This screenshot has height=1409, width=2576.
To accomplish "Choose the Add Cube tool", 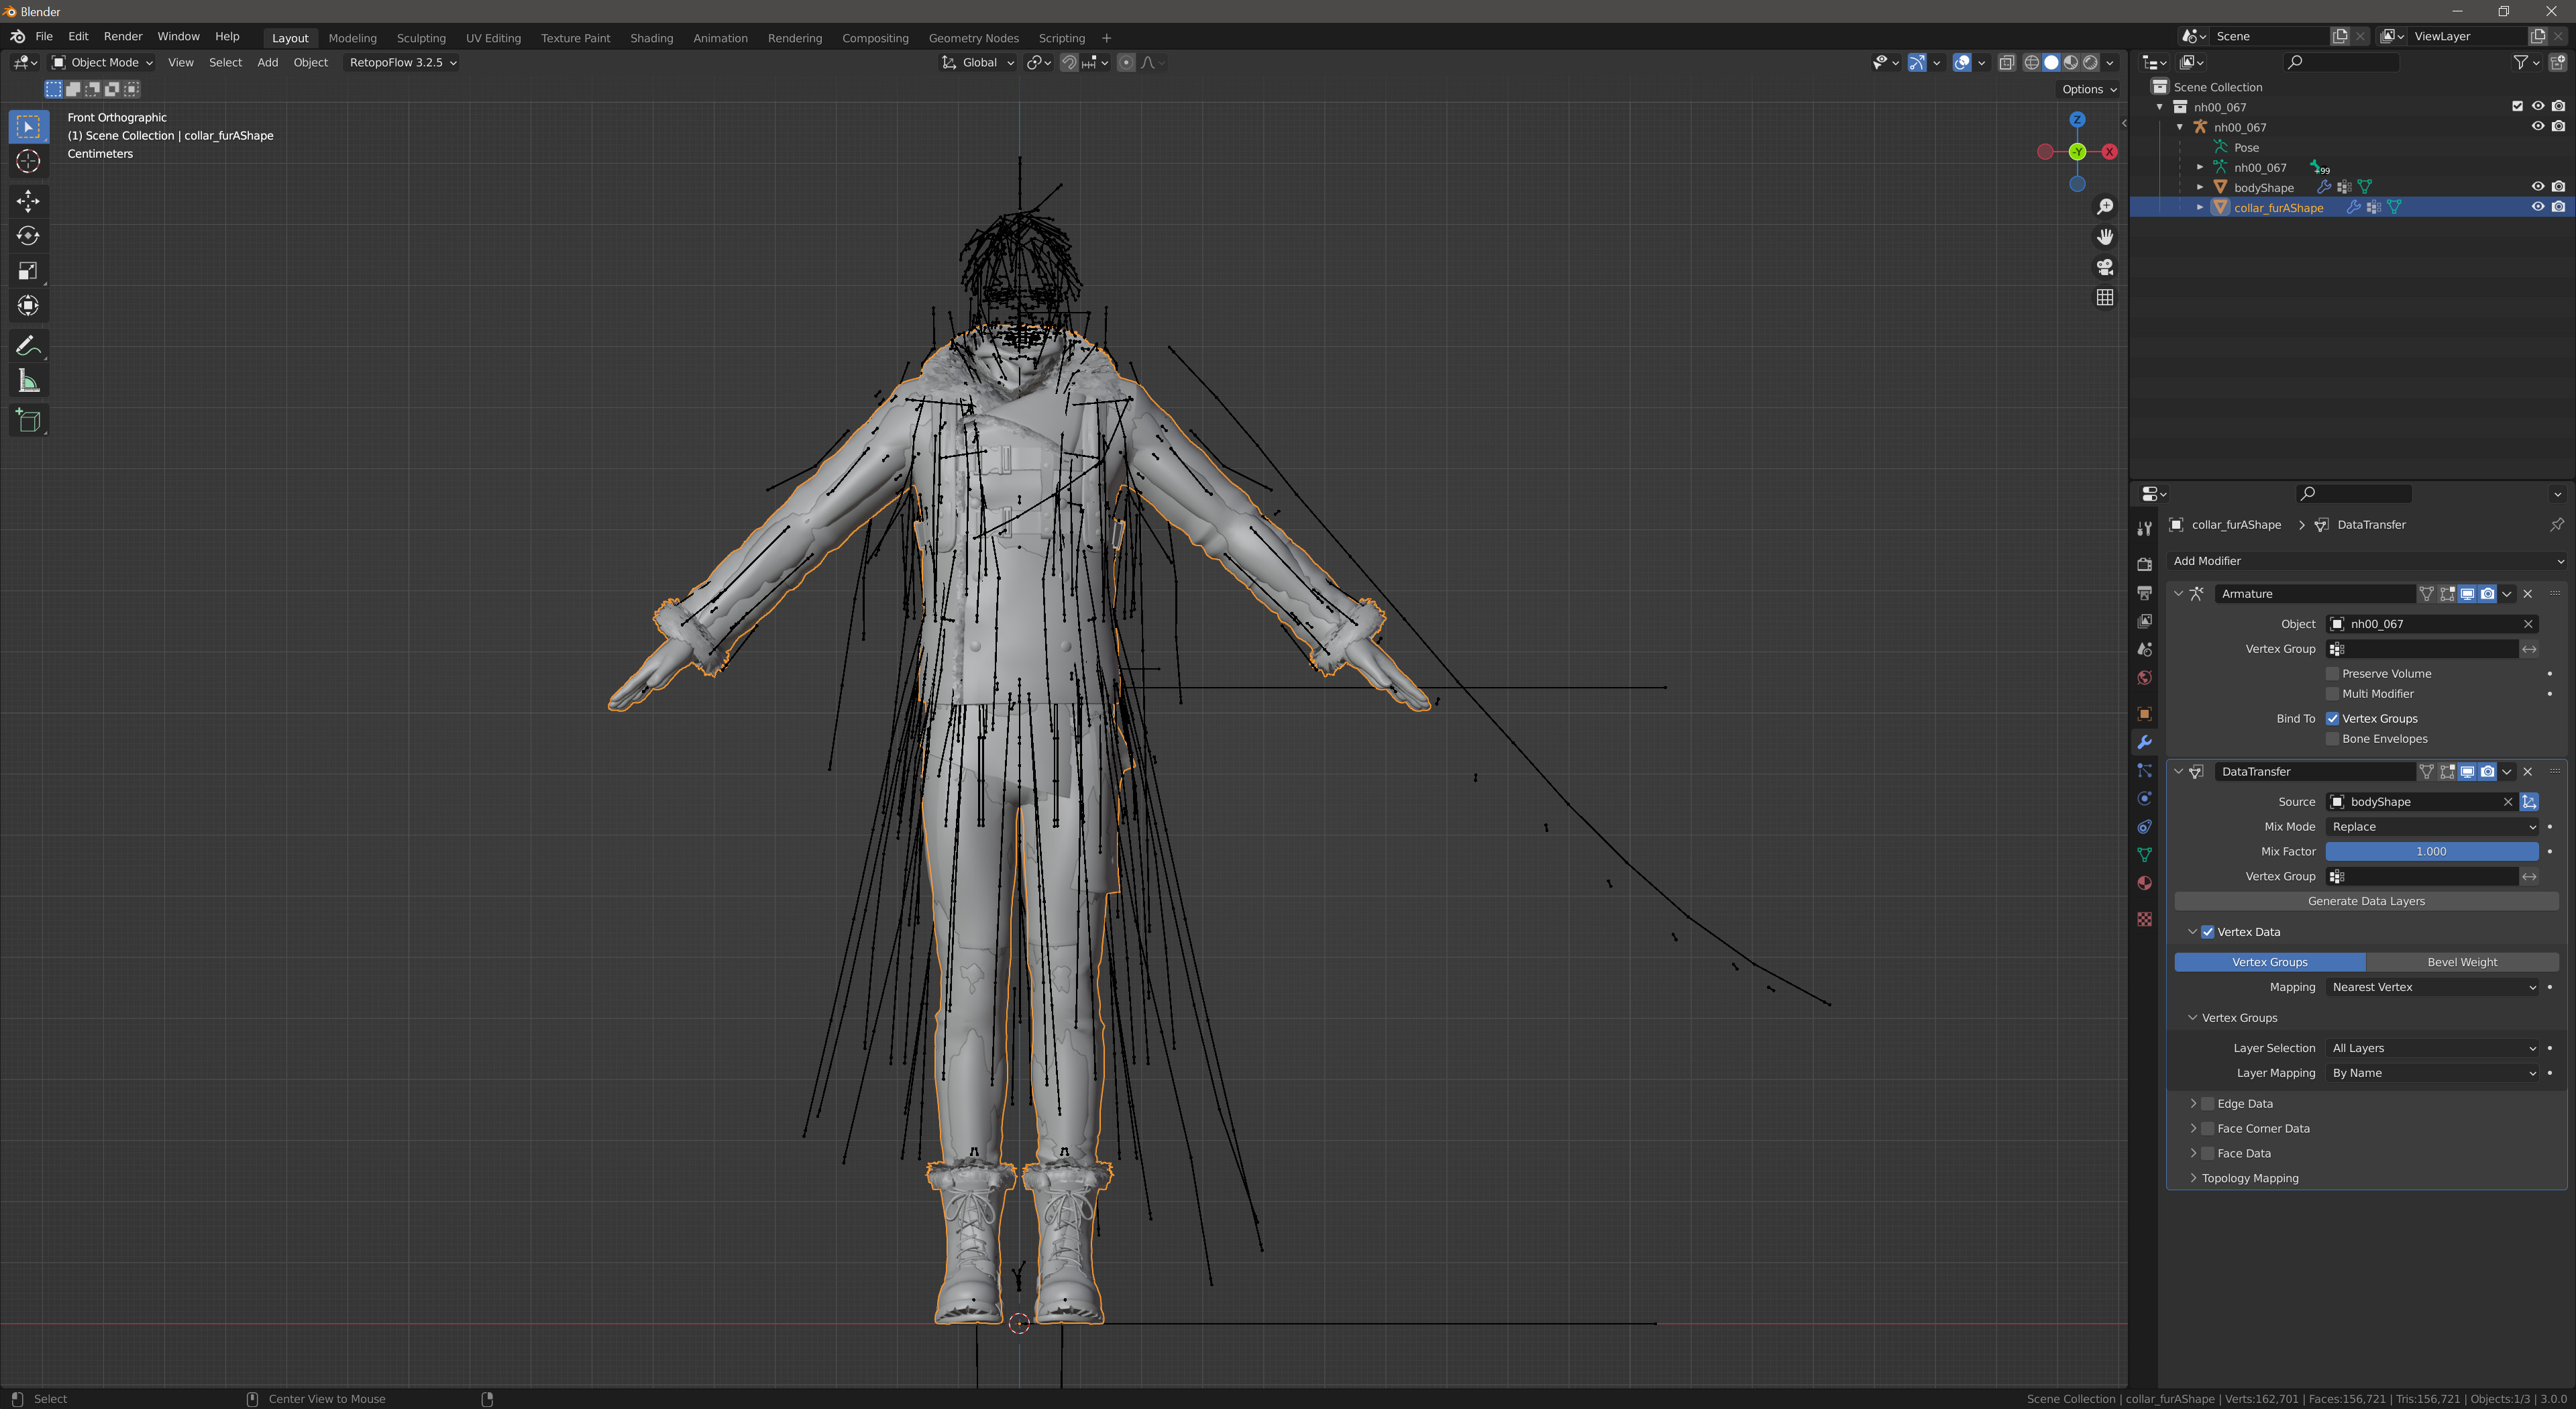I will tap(28, 421).
